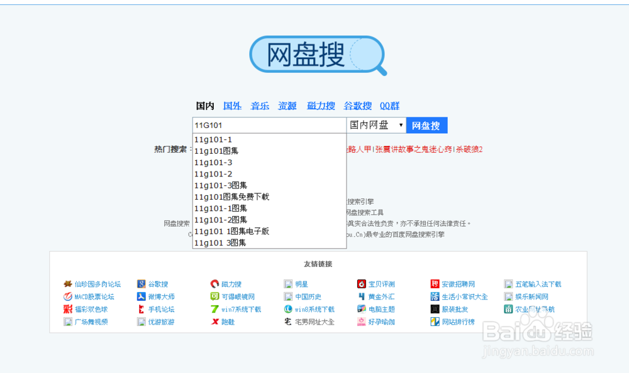Choose suggestion 11g101 1图集电子版
This screenshot has width=629, height=373.
(269, 231)
